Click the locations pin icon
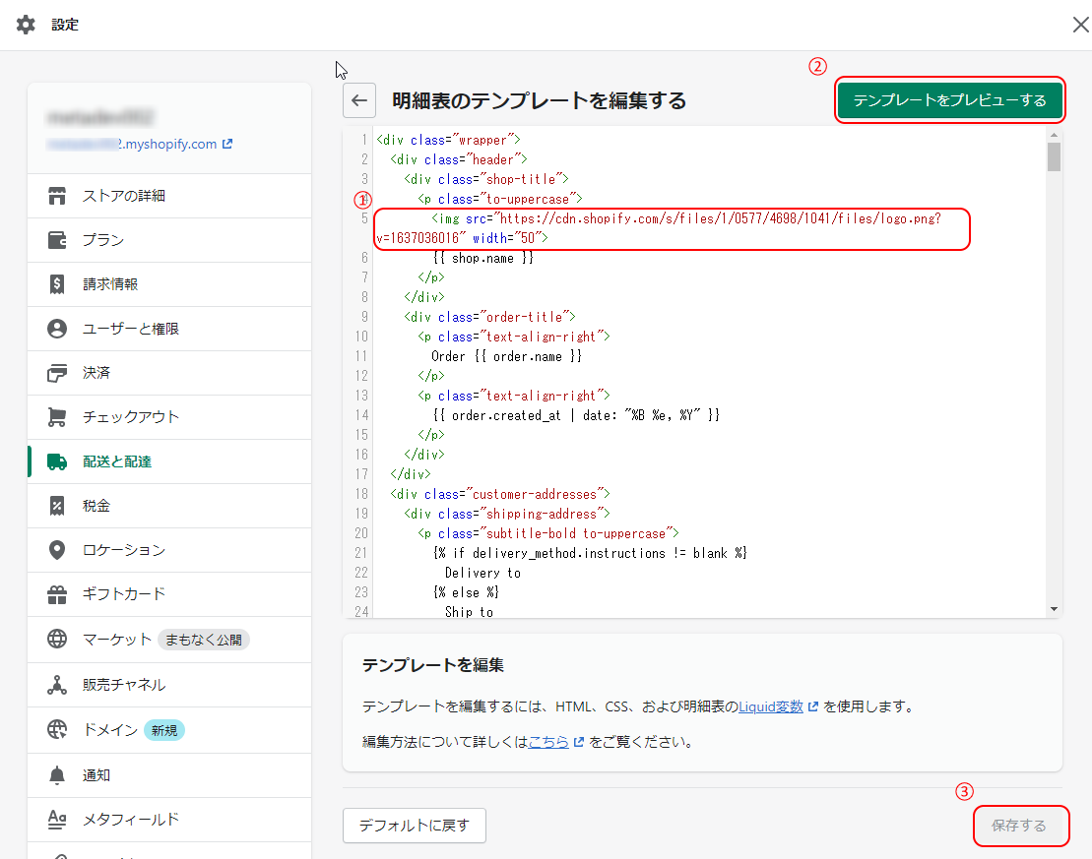Screen dimensions: 1092x859 [x=57, y=550]
